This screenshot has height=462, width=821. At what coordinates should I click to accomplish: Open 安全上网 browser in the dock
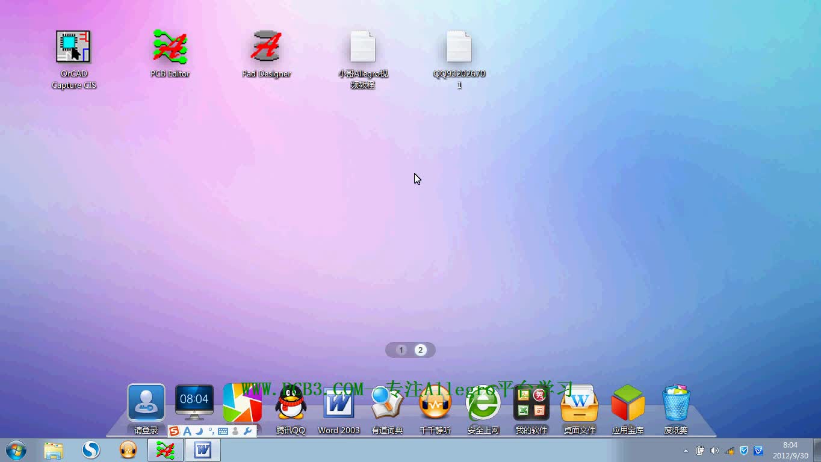click(483, 402)
